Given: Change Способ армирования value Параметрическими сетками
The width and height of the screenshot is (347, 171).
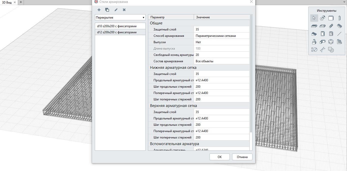Looking at the screenshot, I should tap(222, 36).
